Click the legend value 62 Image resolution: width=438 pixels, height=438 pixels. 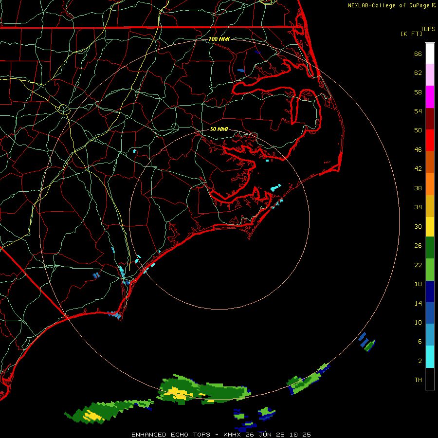pos(418,73)
